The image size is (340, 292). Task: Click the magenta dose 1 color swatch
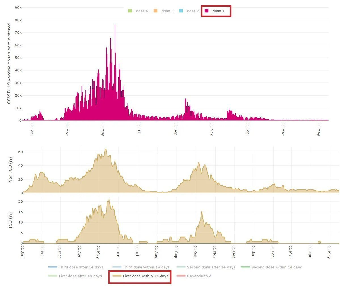[x=207, y=11]
